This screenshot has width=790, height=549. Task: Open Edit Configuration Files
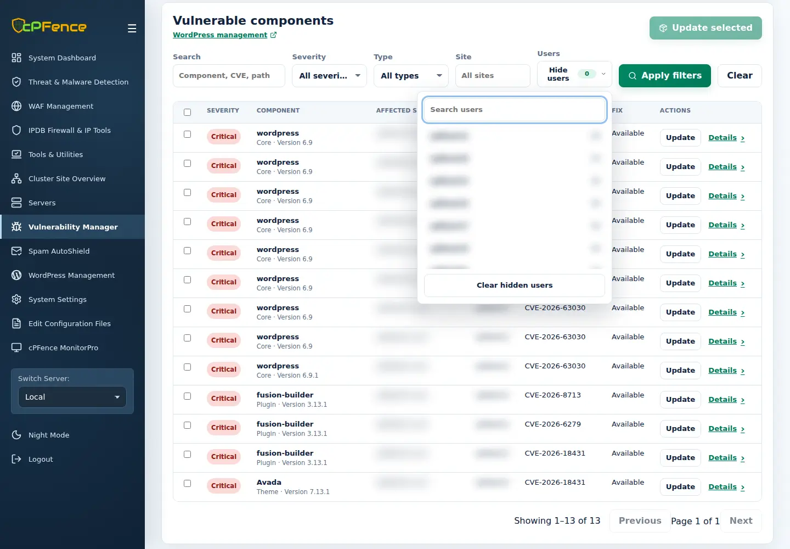click(x=72, y=323)
